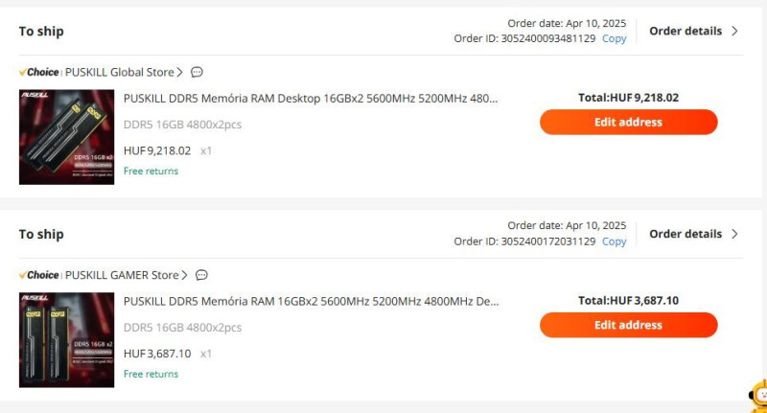767x413 pixels.
Task: Expand PUSKILL Global Store chevron arrow
Action: (x=180, y=72)
